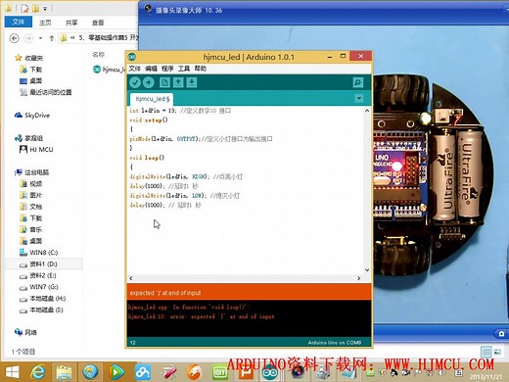The width and height of the screenshot is (509, 382).
Task: Click the Explorer address bar path
Action: [99, 38]
